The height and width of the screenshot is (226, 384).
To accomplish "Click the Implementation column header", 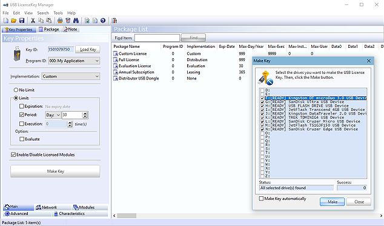I will [x=200, y=46].
